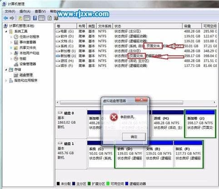Open the 操作(A) menu

point(25,11)
